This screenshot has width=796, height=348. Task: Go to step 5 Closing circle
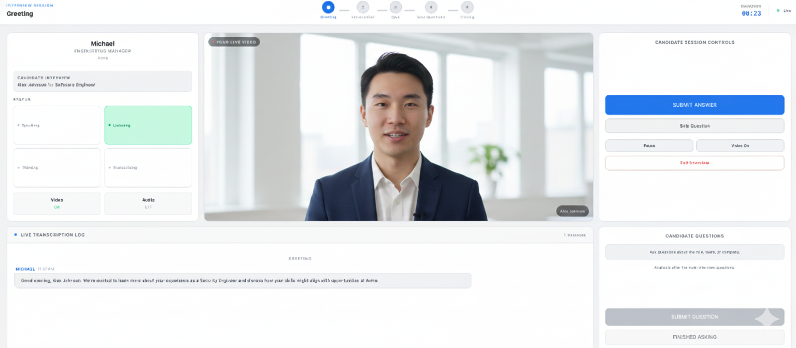pyautogui.click(x=467, y=7)
